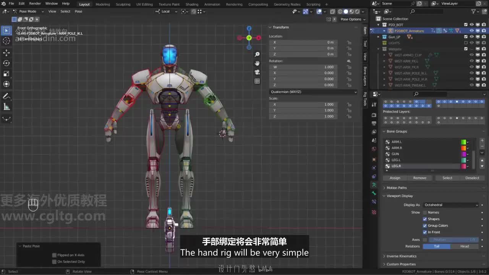This screenshot has height=275, width=489.
Task: Uncheck the Group Colors checkbox
Action: pos(425,226)
